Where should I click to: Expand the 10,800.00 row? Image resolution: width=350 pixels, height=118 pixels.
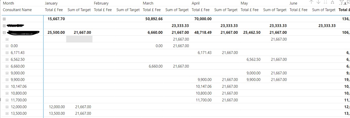tap(7, 93)
